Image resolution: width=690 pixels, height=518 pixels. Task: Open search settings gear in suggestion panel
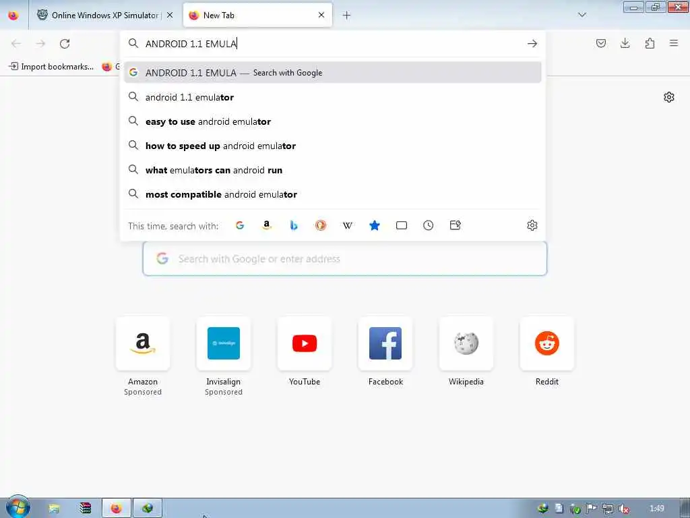532,225
